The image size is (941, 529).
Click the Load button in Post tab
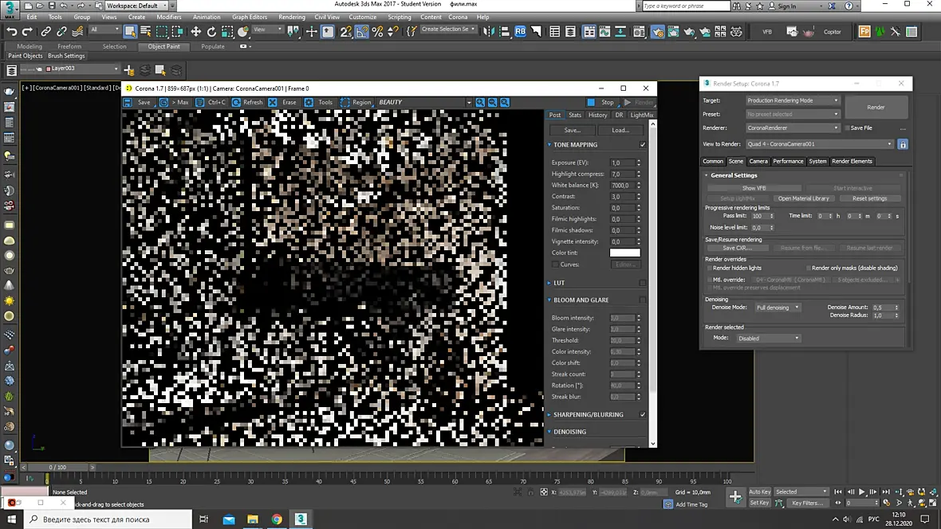[620, 130]
